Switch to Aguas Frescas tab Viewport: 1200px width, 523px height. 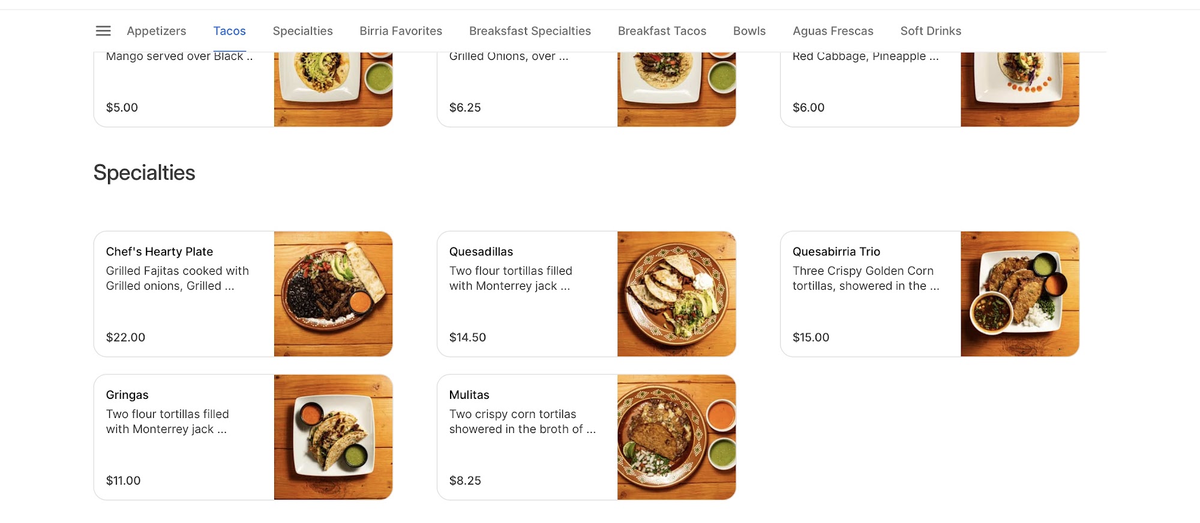pyautogui.click(x=833, y=31)
